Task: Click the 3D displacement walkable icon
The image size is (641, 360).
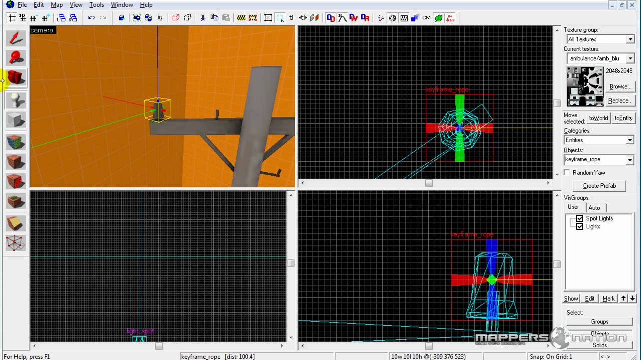Action: tap(342, 18)
